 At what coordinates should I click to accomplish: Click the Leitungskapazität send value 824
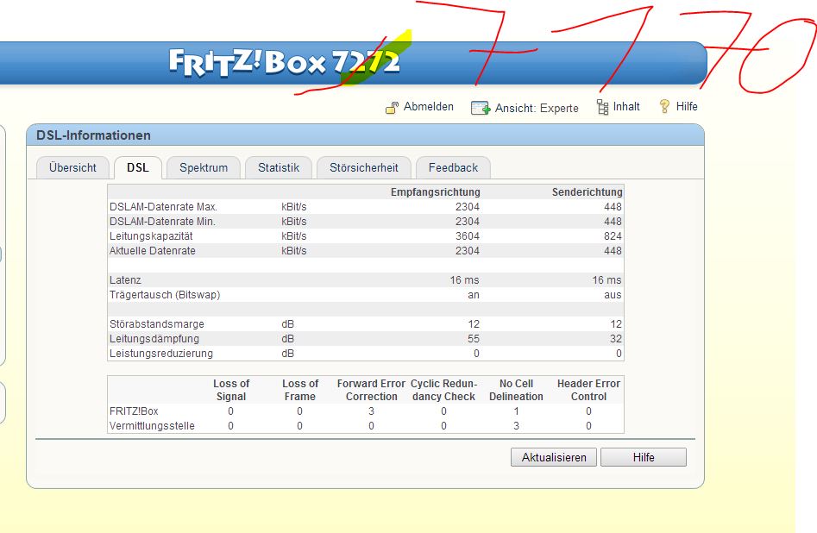[x=613, y=236]
